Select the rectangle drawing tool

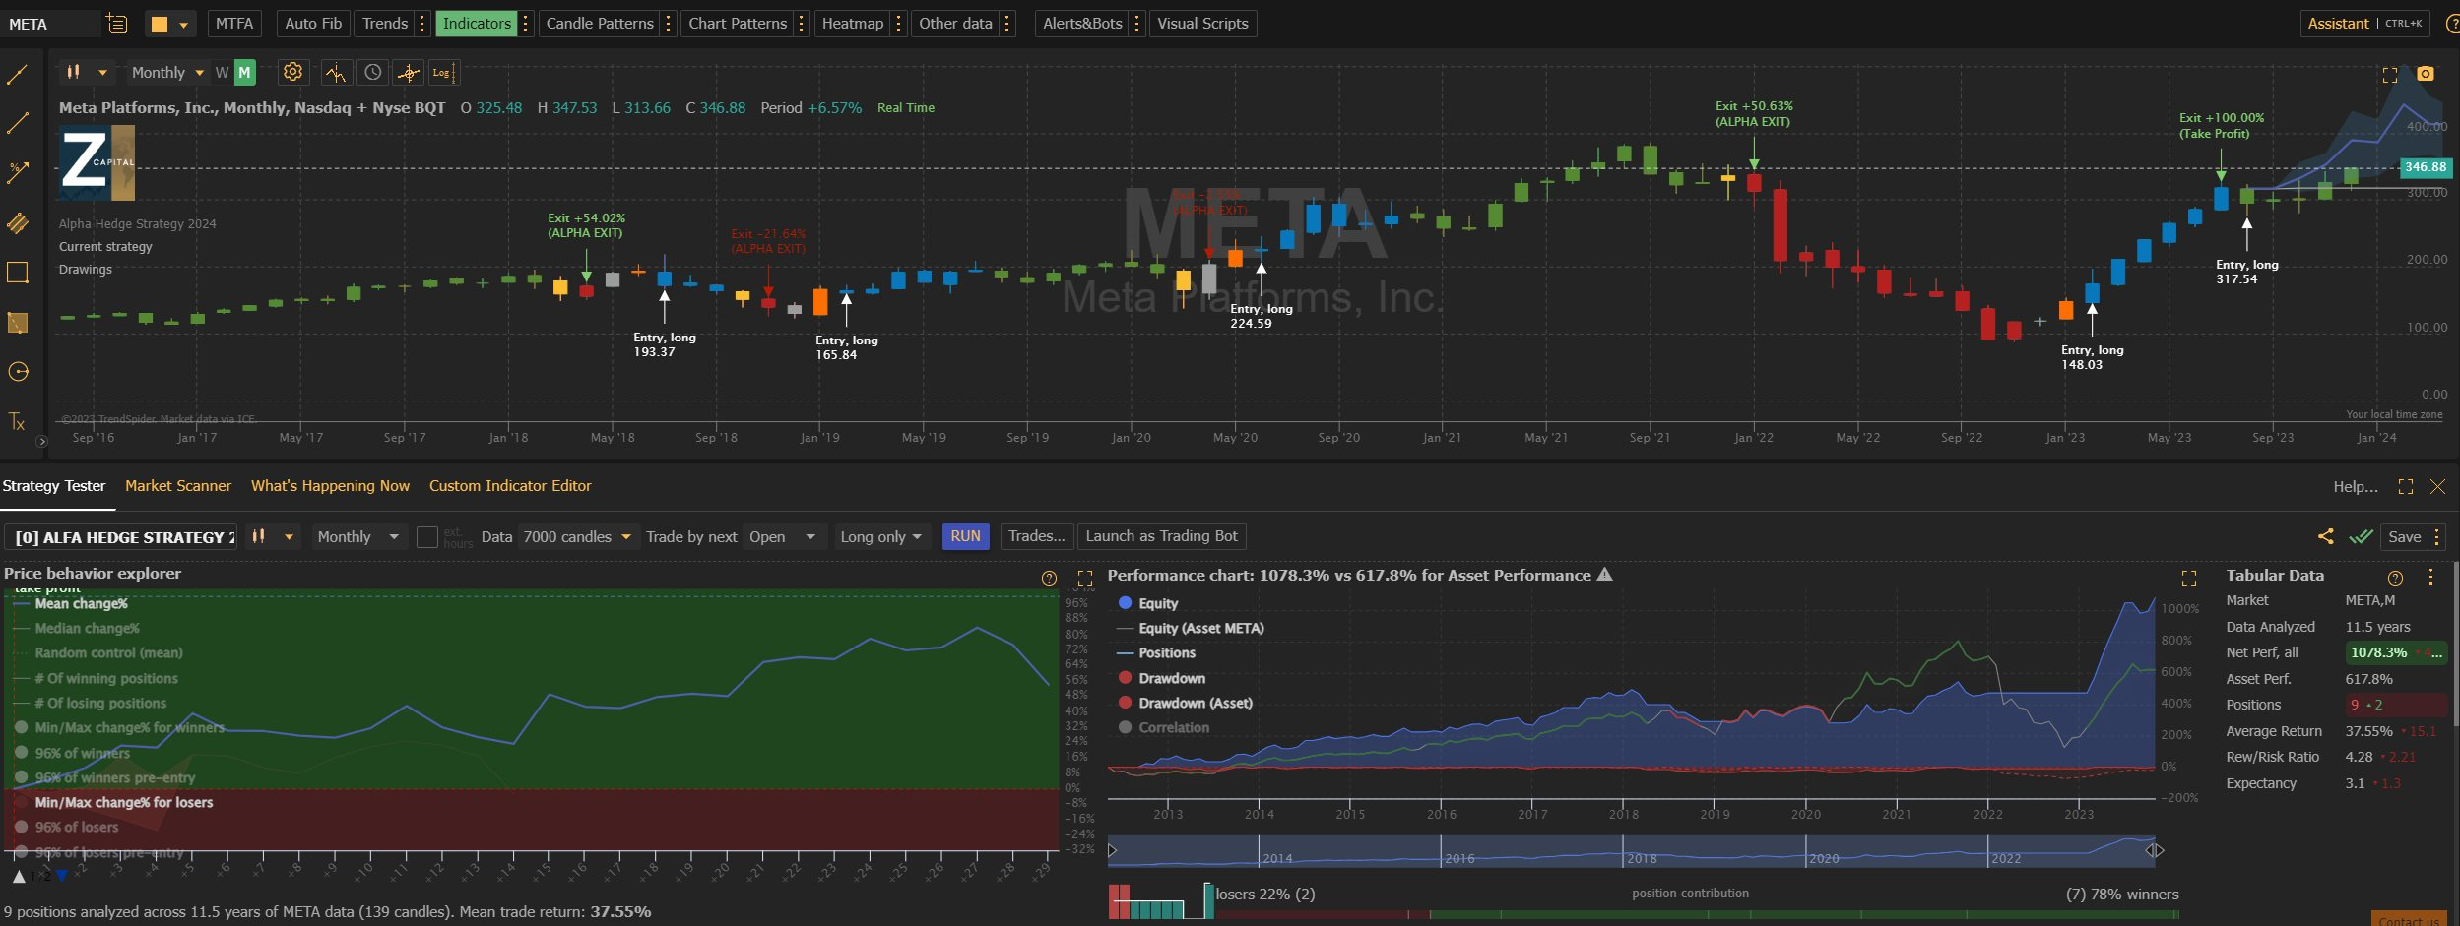pyautogui.click(x=18, y=273)
